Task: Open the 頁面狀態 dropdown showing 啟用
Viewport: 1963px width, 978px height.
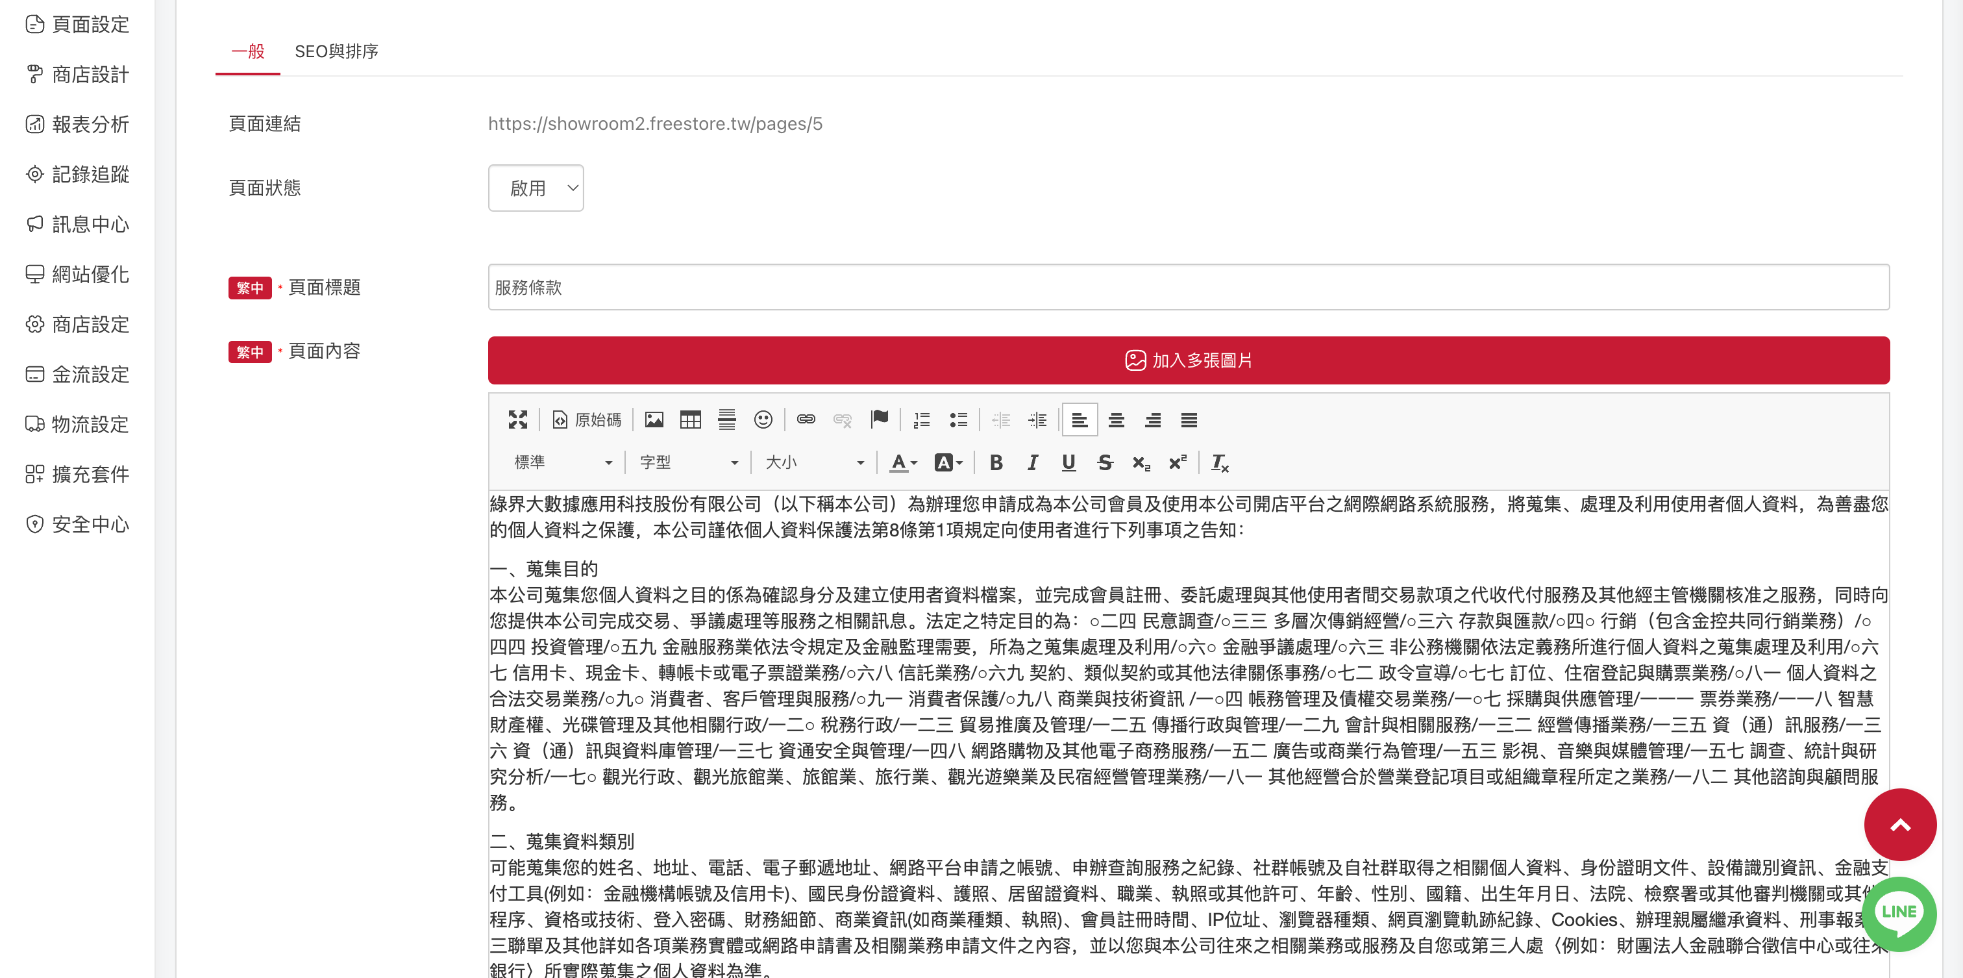Action: (536, 188)
